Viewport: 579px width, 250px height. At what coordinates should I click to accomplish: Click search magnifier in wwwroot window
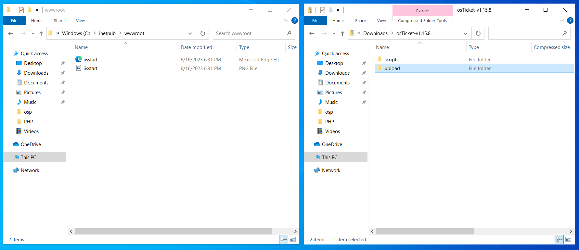pos(289,33)
